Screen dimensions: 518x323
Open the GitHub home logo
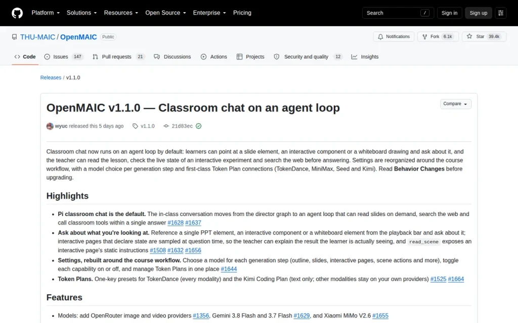coord(17,13)
